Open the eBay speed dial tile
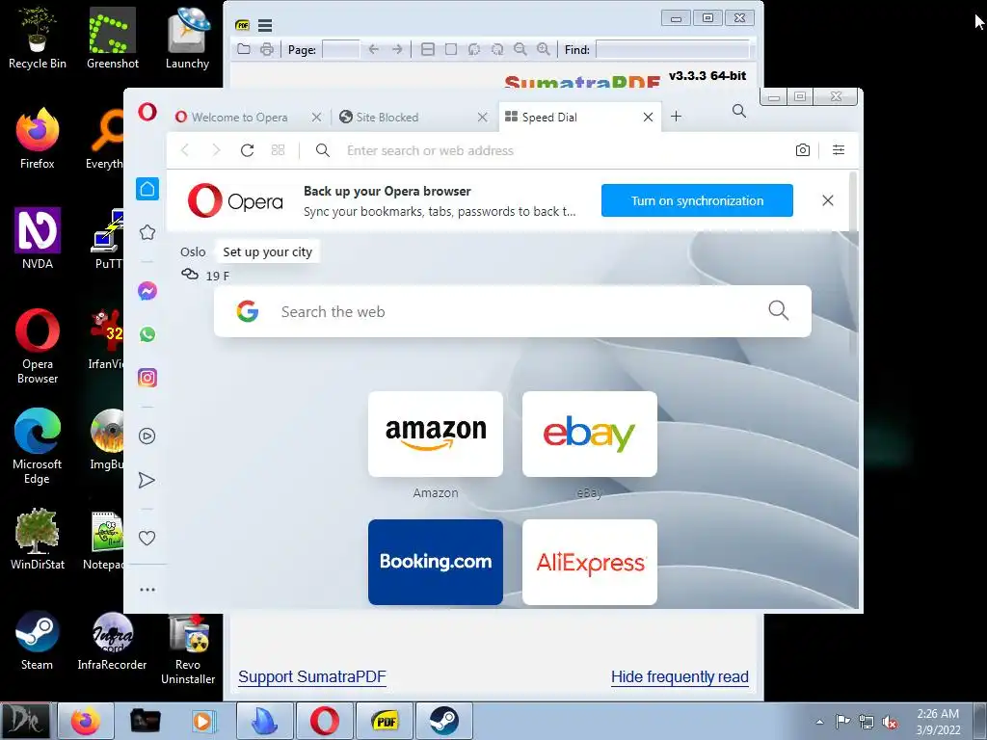 pyautogui.click(x=590, y=435)
